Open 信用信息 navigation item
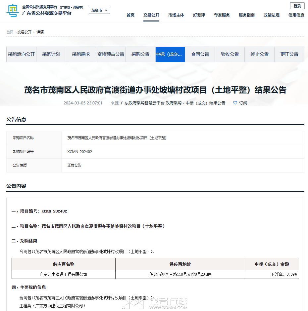The image size is (308, 311). click(x=296, y=15)
